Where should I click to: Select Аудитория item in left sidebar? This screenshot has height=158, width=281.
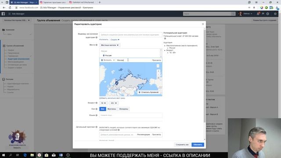(18, 59)
